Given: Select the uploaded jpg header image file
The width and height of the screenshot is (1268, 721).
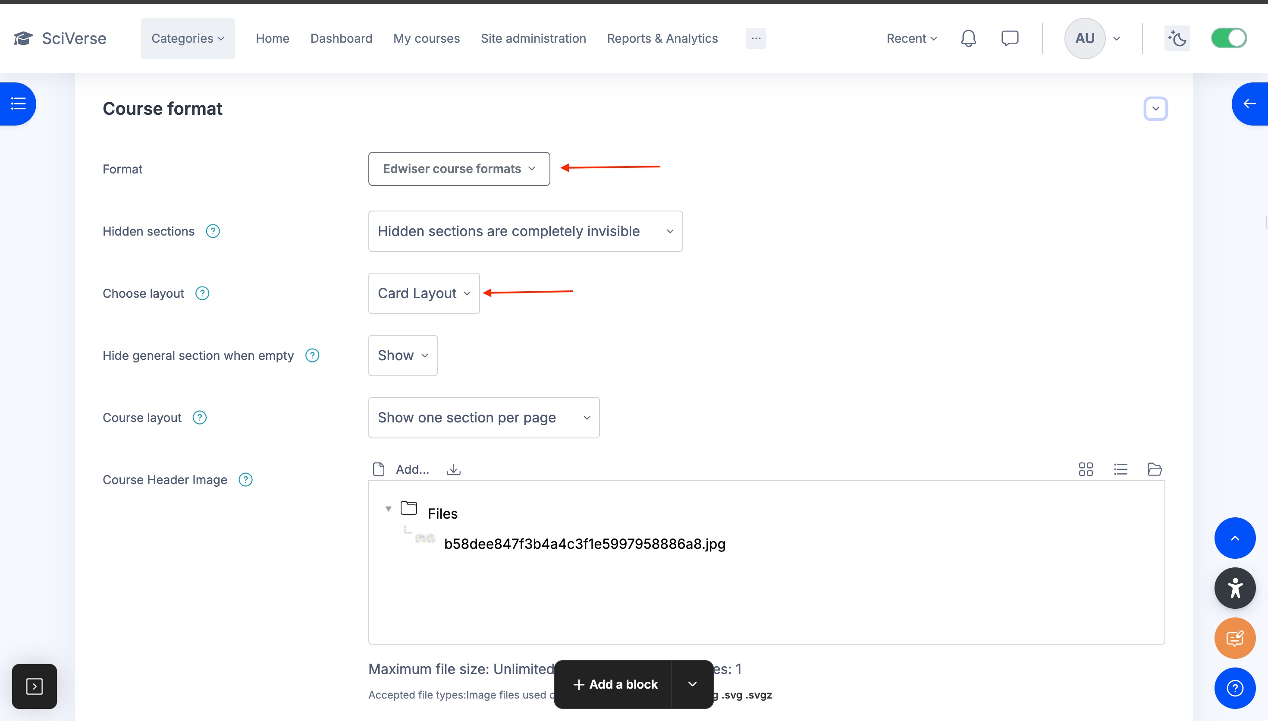Looking at the screenshot, I should [x=584, y=544].
